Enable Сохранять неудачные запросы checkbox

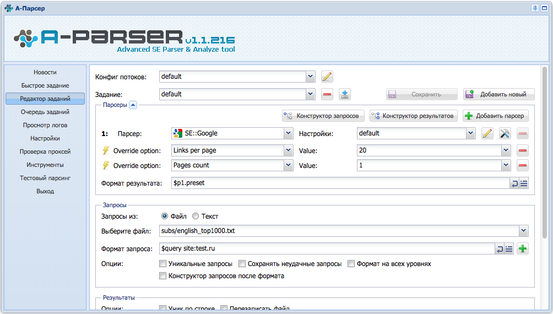click(242, 263)
